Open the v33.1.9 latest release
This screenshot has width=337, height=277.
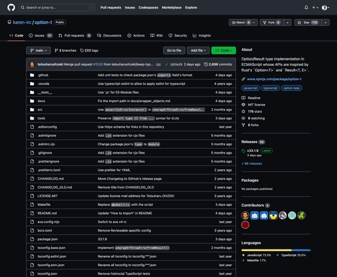253,151
